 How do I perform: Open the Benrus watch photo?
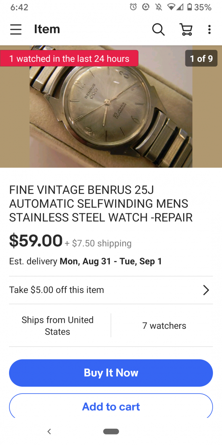click(x=111, y=106)
